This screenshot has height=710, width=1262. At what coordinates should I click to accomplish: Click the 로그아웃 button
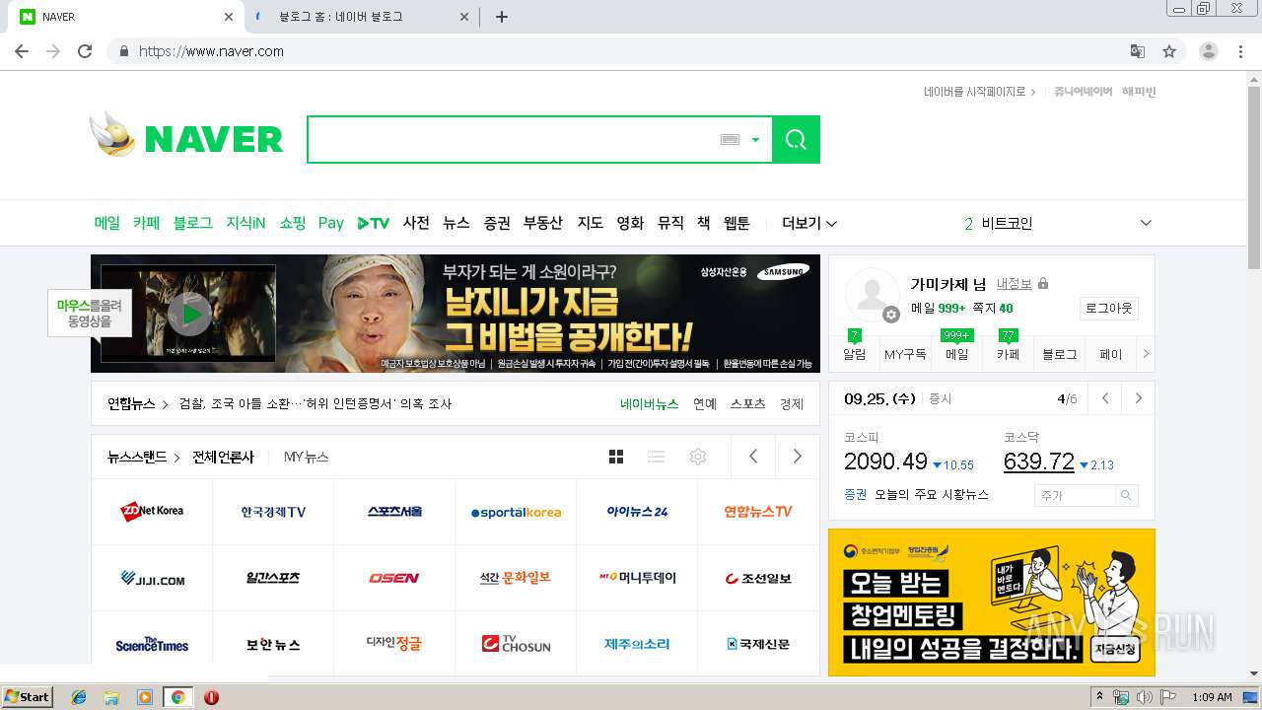(x=1109, y=308)
